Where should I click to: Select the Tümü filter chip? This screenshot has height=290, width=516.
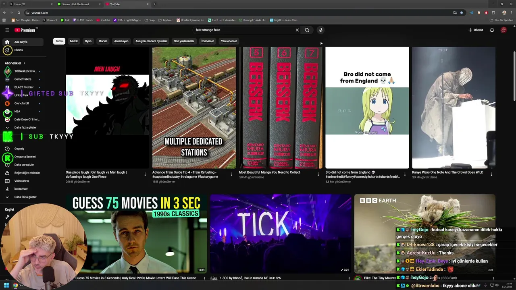[59, 41]
